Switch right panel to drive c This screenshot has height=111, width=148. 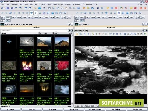[82, 17]
